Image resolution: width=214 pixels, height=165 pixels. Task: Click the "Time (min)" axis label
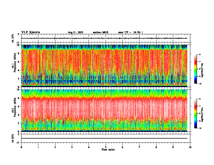click(x=108, y=150)
